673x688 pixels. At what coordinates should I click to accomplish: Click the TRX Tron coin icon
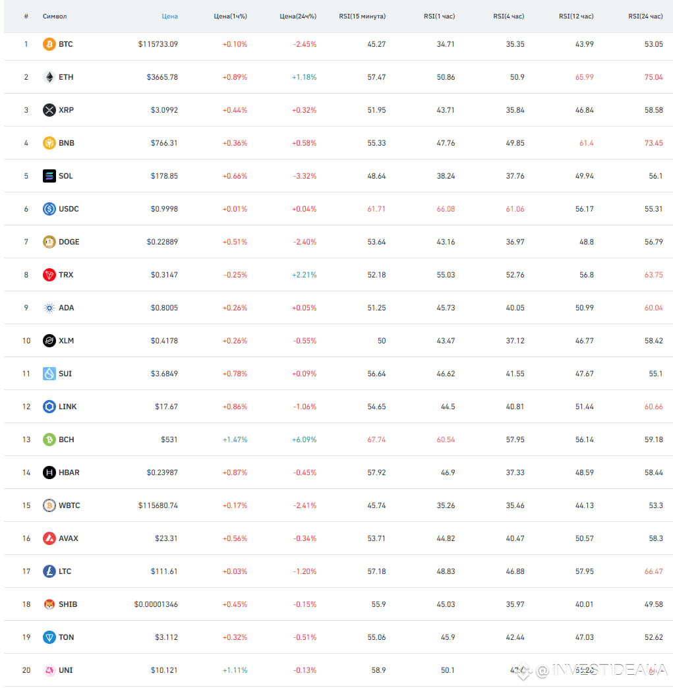pyautogui.click(x=49, y=275)
